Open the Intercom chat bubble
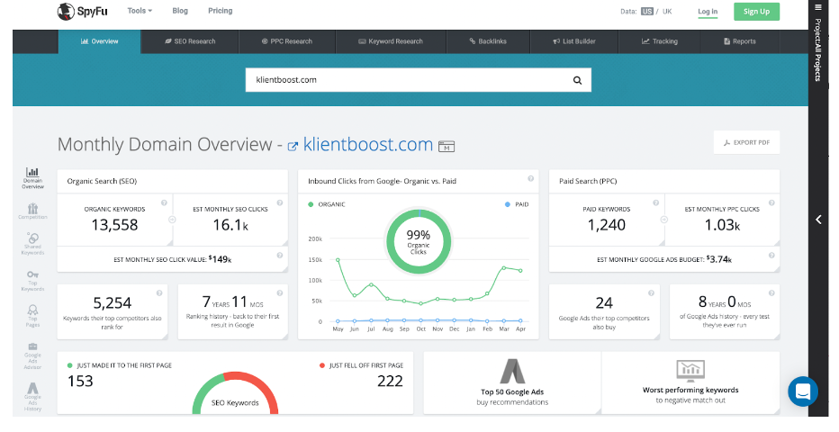 coord(802,391)
